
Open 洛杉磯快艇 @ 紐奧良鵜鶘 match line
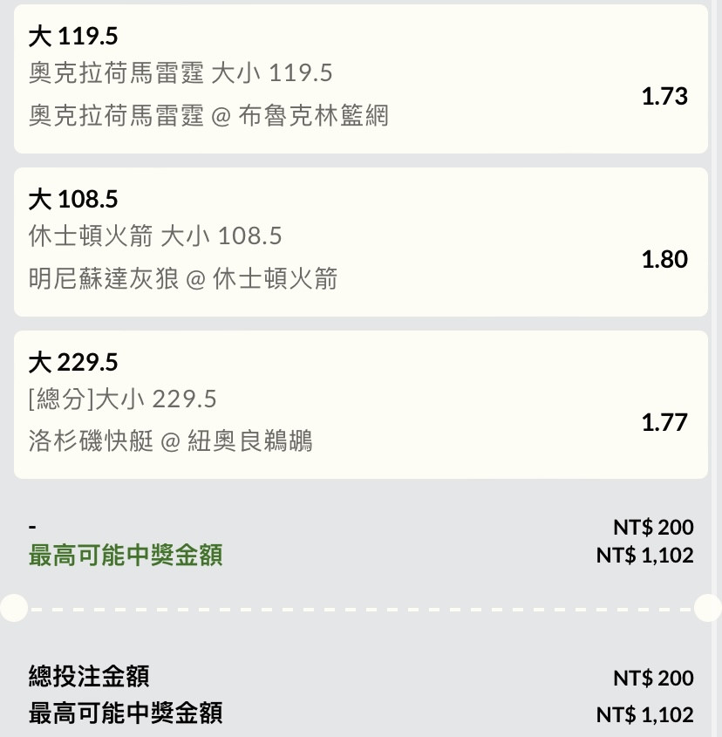point(170,440)
